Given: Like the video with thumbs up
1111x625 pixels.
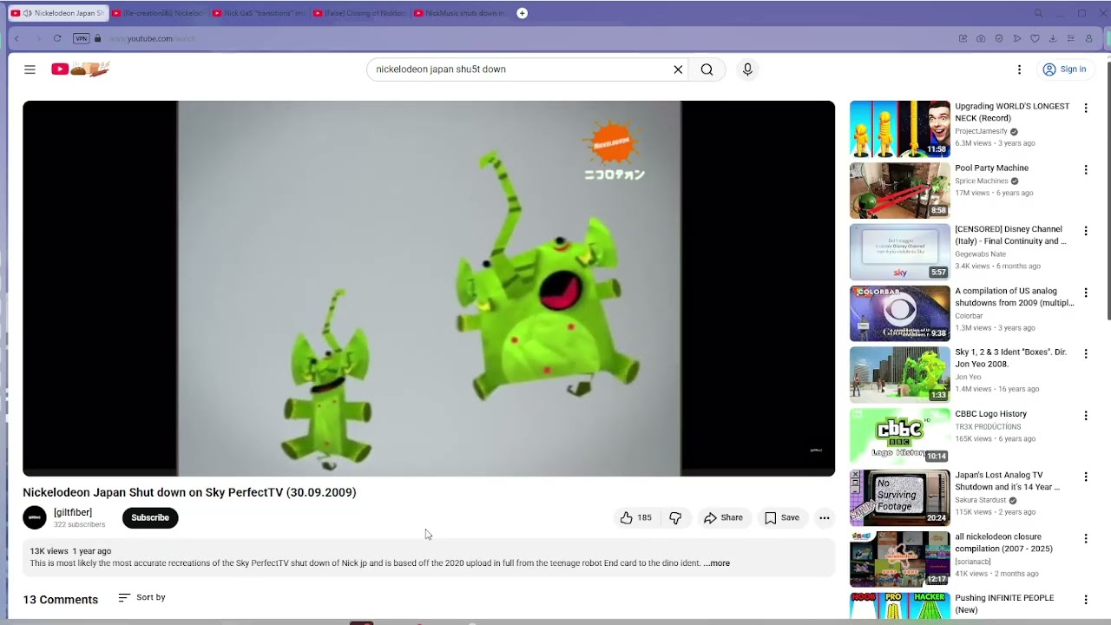Looking at the screenshot, I should pyautogui.click(x=636, y=517).
